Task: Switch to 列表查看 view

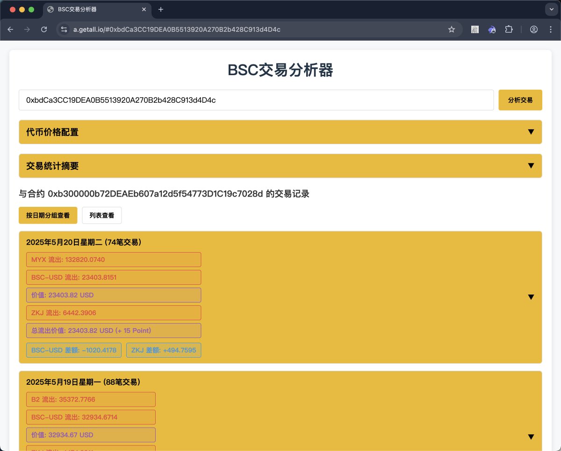Action: pyautogui.click(x=101, y=215)
